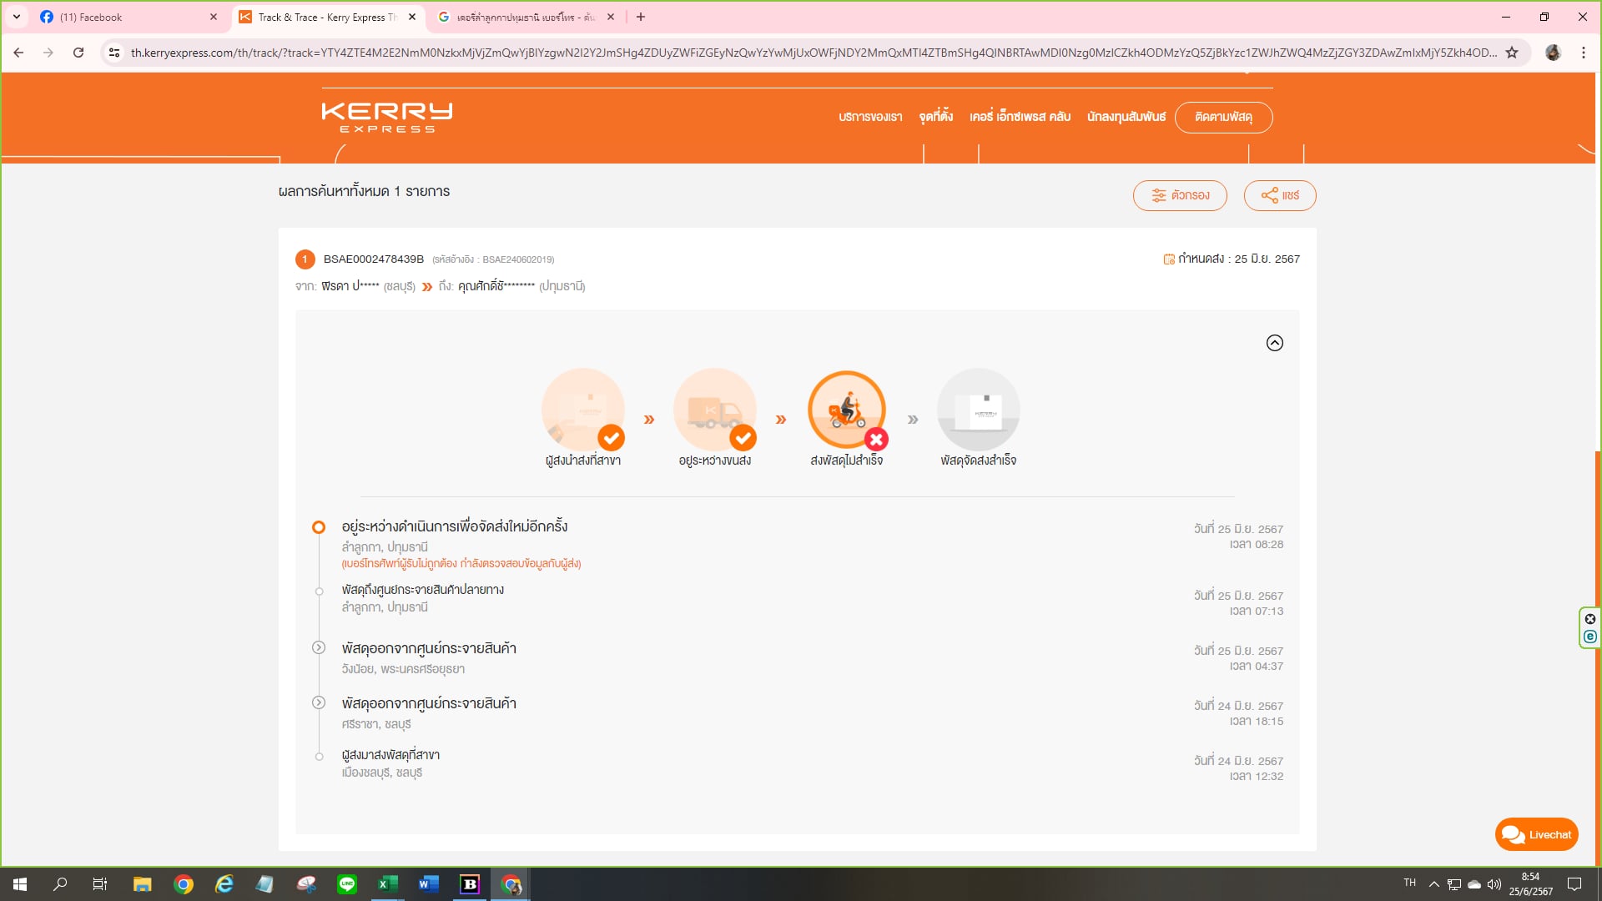Viewport: 1602px width, 901px height.
Task: Open the จุดที่ตั้ง menu item
Action: (x=935, y=117)
